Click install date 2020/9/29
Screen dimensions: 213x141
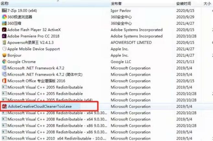pyautogui.click(x=185, y=17)
